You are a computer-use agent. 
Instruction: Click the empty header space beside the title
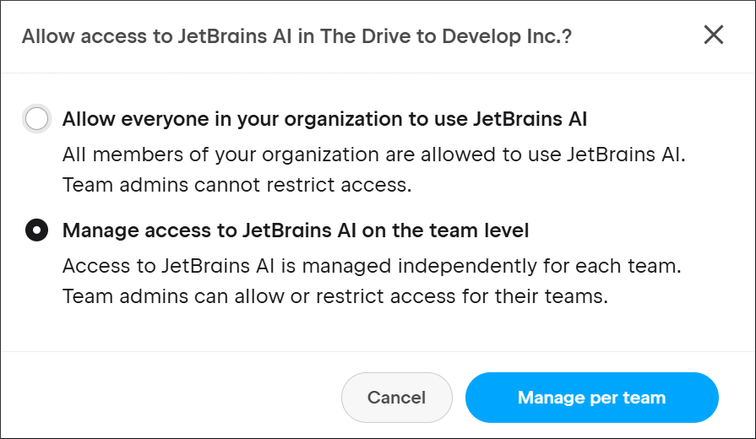(634, 36)
